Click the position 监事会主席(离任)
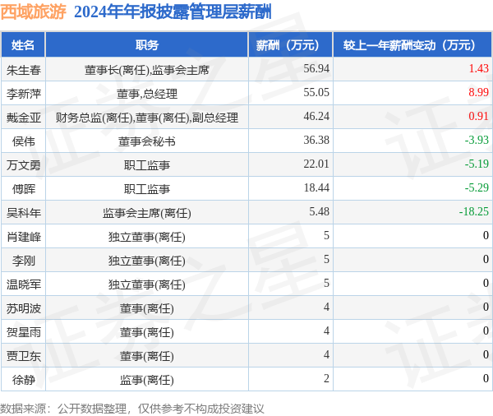This screenshot has width=493, height=416. click(x=147, y=213)
